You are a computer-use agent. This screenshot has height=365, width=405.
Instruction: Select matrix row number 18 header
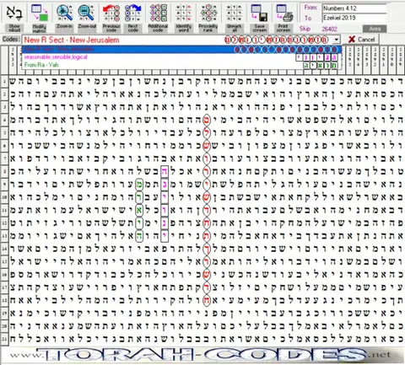(x=4, y=300)
